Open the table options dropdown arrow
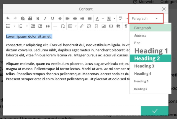Screen dimensions: 177x119 (x=76, y=26)
